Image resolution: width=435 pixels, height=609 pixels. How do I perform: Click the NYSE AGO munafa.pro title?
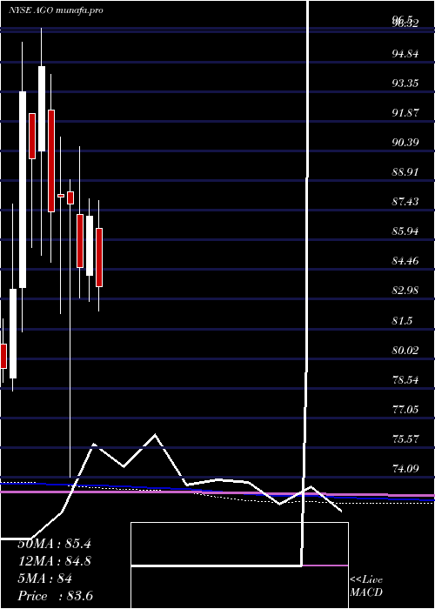pos(56,10)
